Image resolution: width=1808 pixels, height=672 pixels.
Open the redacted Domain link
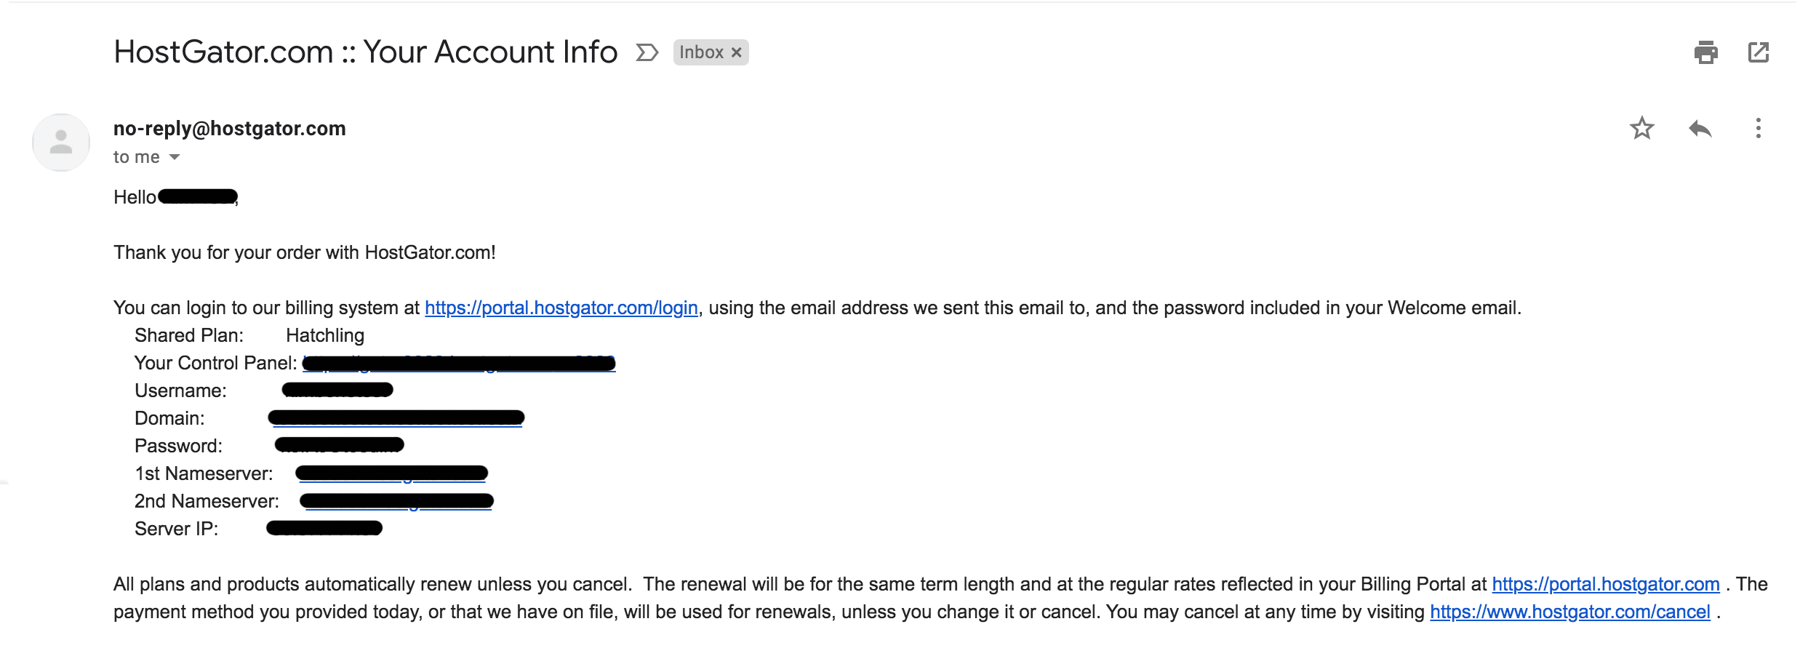click(396, 418)
